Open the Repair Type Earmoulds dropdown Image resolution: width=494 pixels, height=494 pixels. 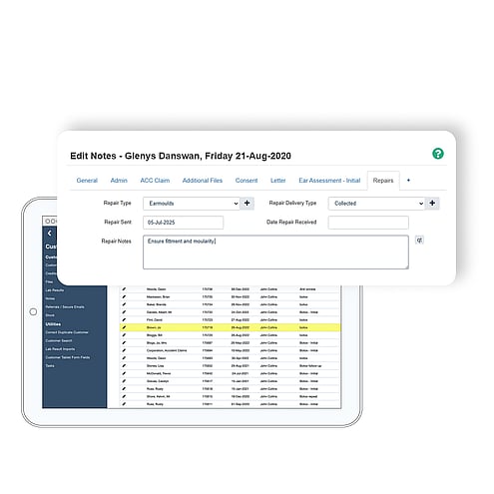click(x=192, y=204)
